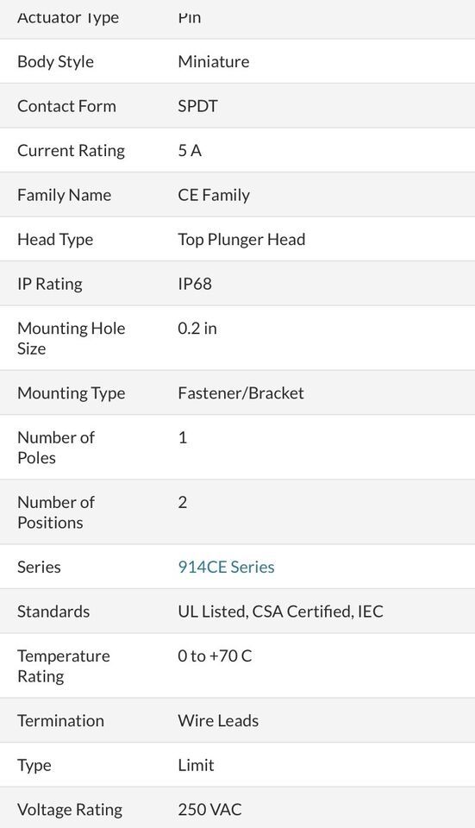Select the IP68 rating value
The width and height of the screenshot is (475, 828).
pos(195,284)
